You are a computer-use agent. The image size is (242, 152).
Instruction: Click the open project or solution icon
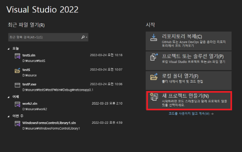click(154, 57)
